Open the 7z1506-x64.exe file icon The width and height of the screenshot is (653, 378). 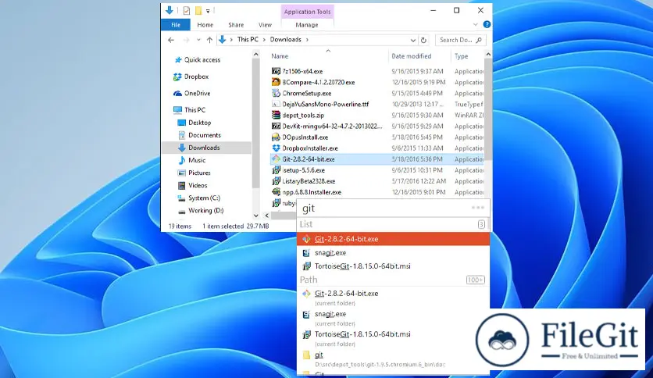click(x=276, y=71)
